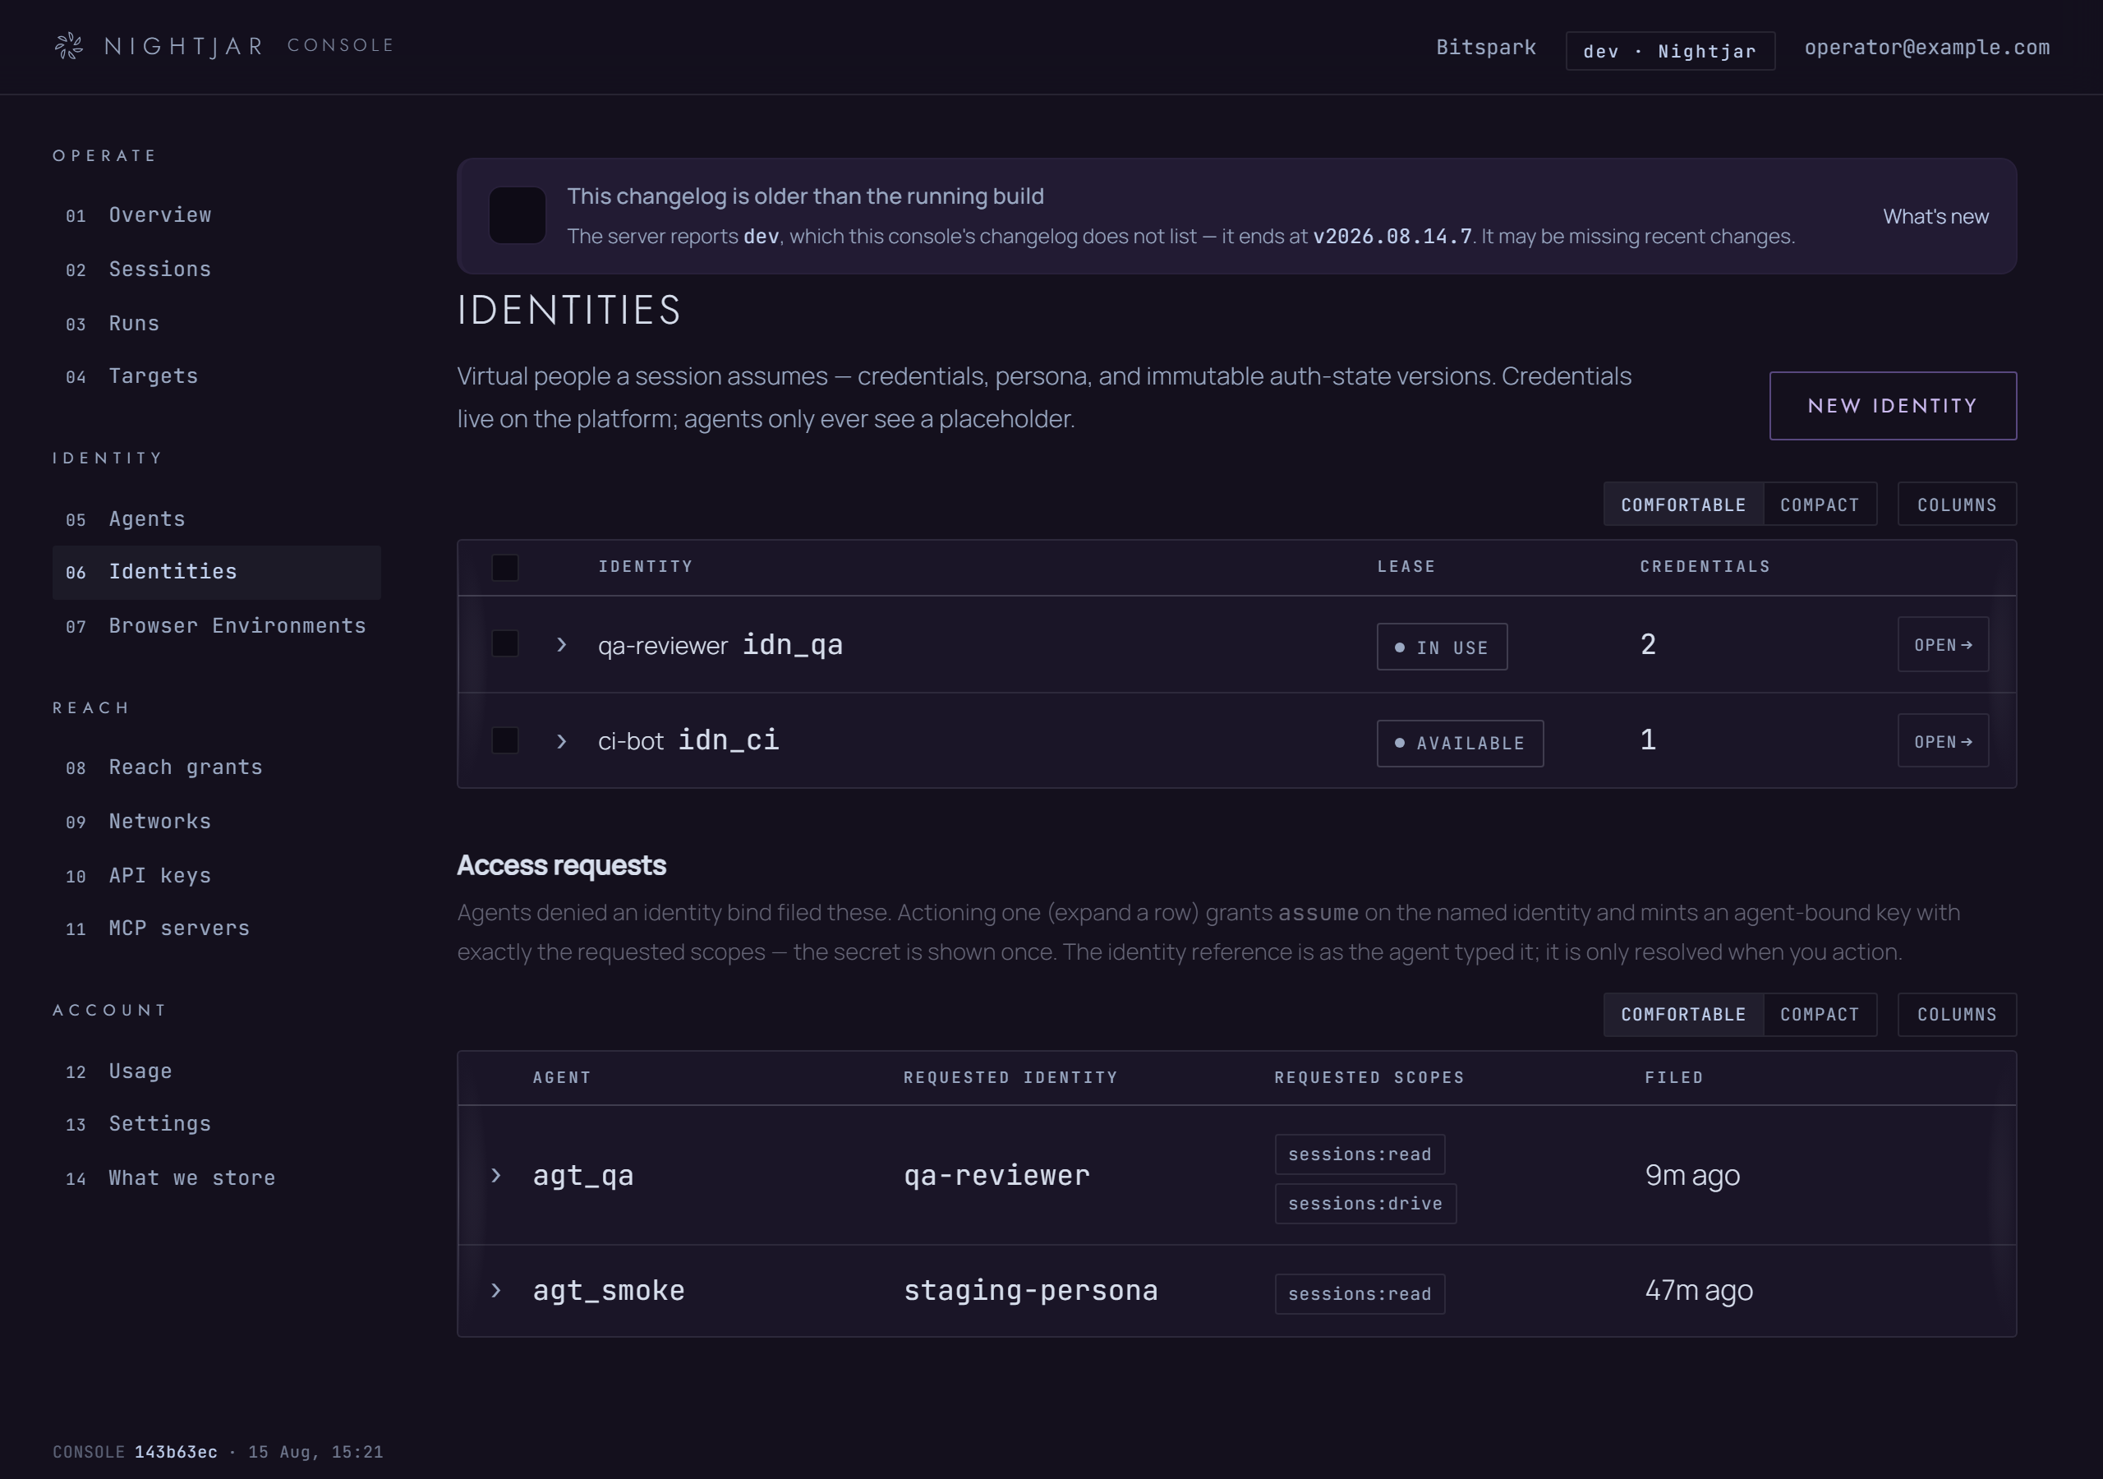Open API keys
2103x1479 pixels.
[216, 875]
